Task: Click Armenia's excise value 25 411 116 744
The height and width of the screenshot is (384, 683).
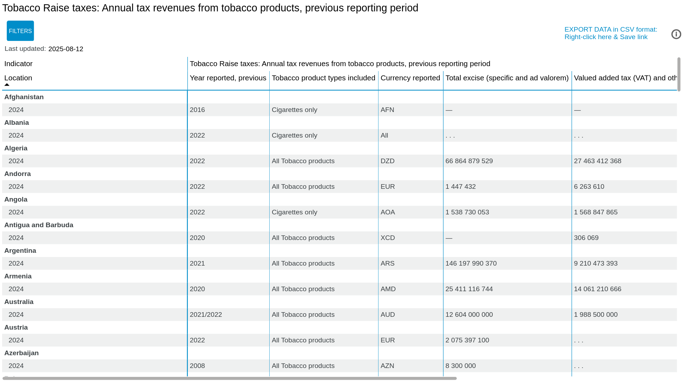Action: point(469,289)
